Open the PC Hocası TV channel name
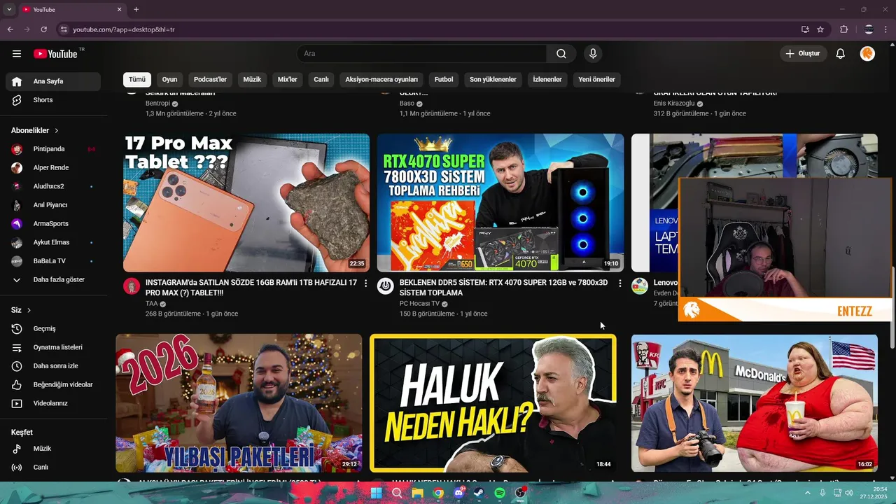The height and width of the screenshot is (504, 896). pyautogui.click(x=419, y=304)
